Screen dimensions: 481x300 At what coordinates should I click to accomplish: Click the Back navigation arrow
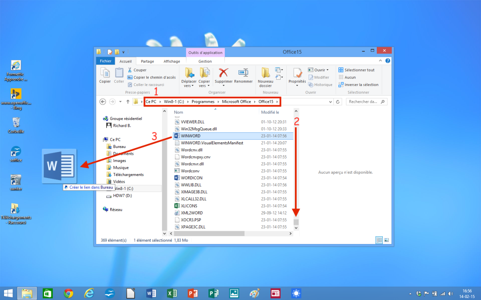(103, 102)
